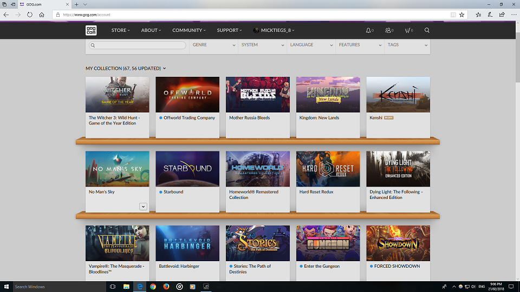Expand the LANGUAGE filter dropdown
The width and height of the screenshot is (520, 292).
point(311,45)
